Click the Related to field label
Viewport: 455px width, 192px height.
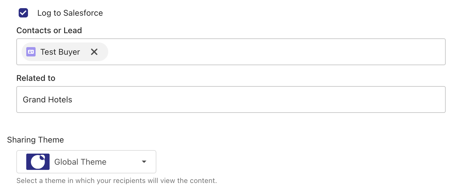36,78
